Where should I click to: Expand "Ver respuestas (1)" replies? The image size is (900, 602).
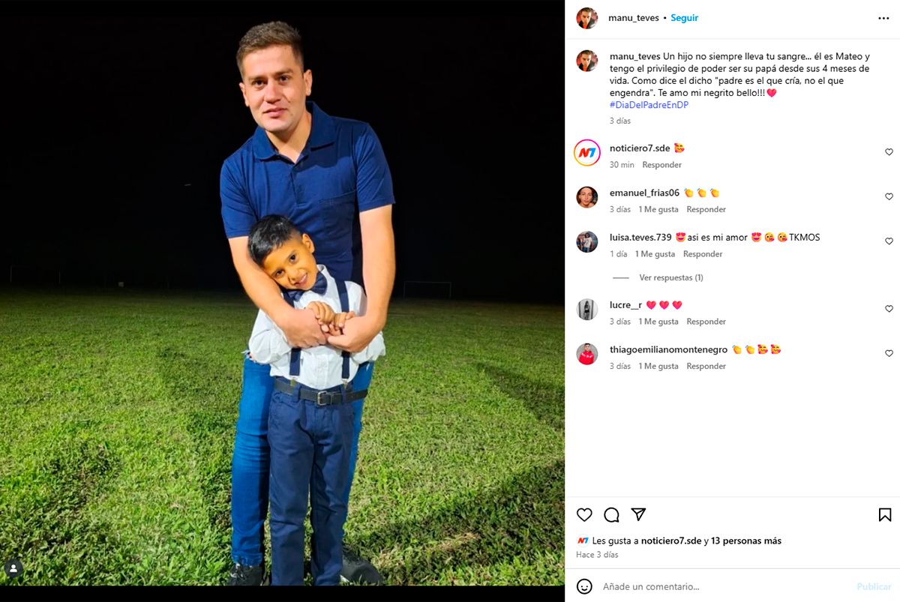tap(670, 277)
